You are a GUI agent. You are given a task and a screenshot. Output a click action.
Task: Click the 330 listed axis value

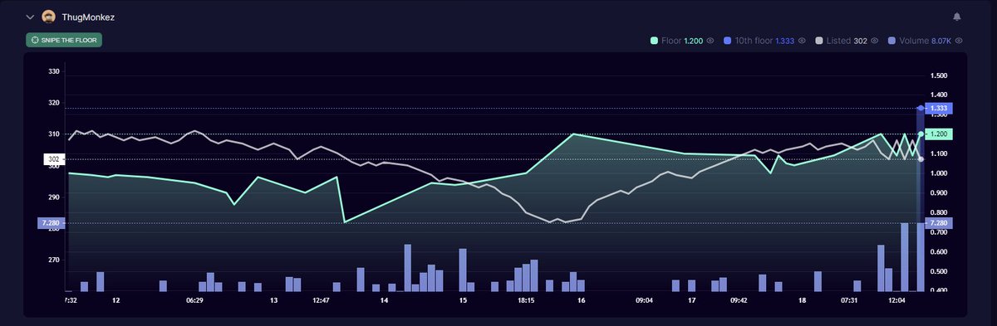point(54,71)
